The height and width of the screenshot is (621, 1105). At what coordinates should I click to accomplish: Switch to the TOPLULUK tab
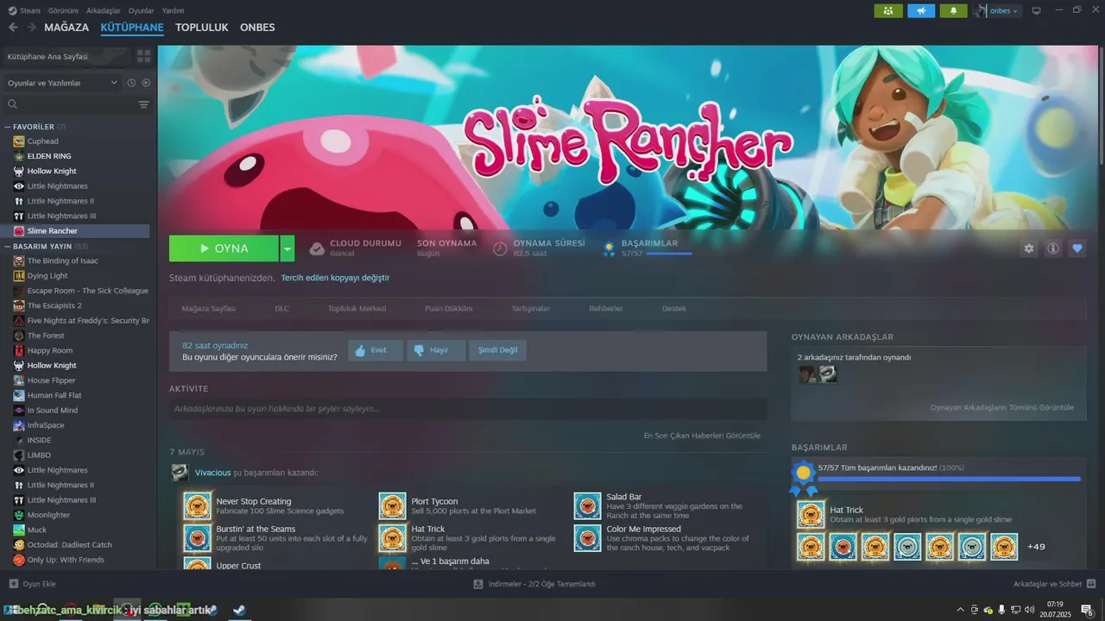[x=201, y=28]
